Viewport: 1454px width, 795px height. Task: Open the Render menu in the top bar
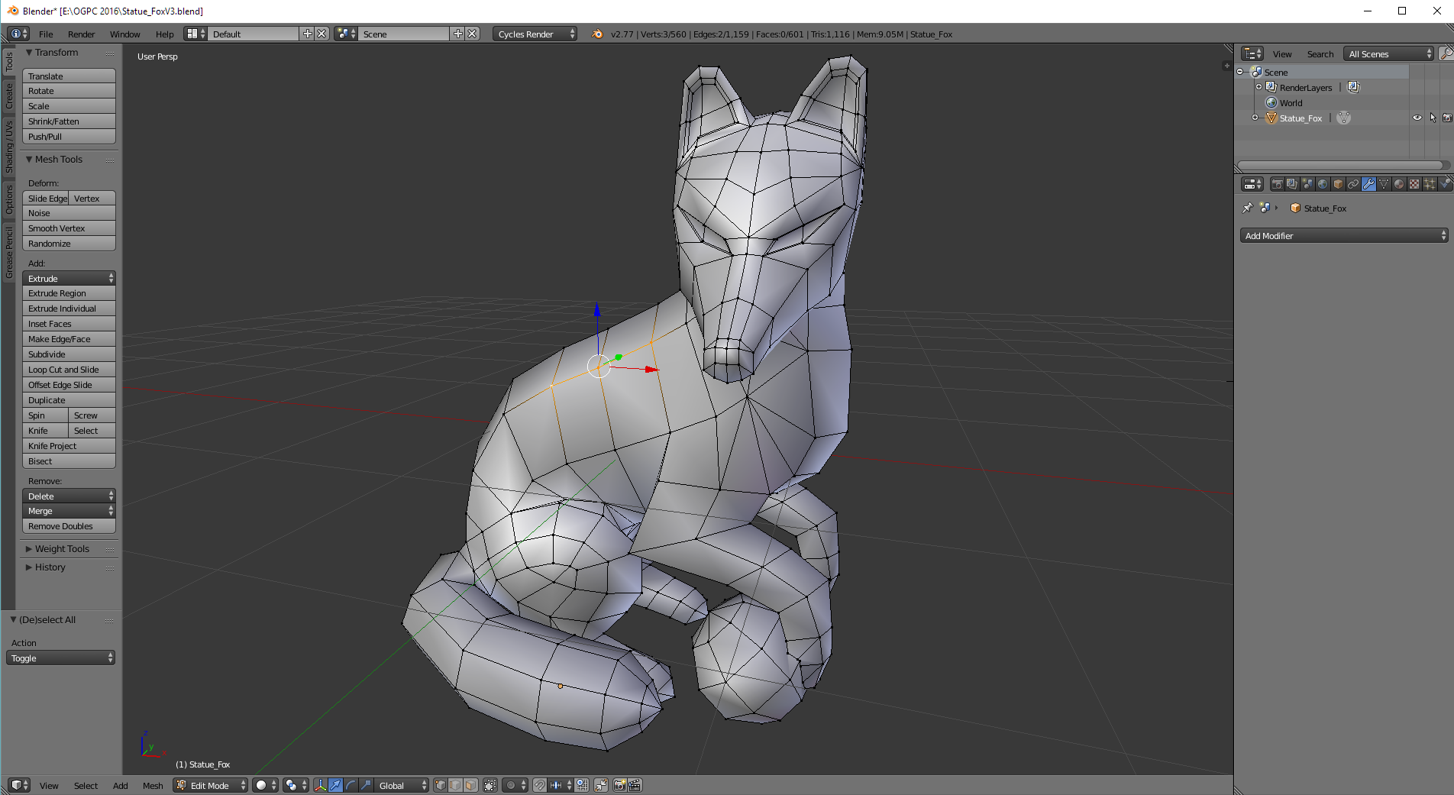tap(81, 34)
